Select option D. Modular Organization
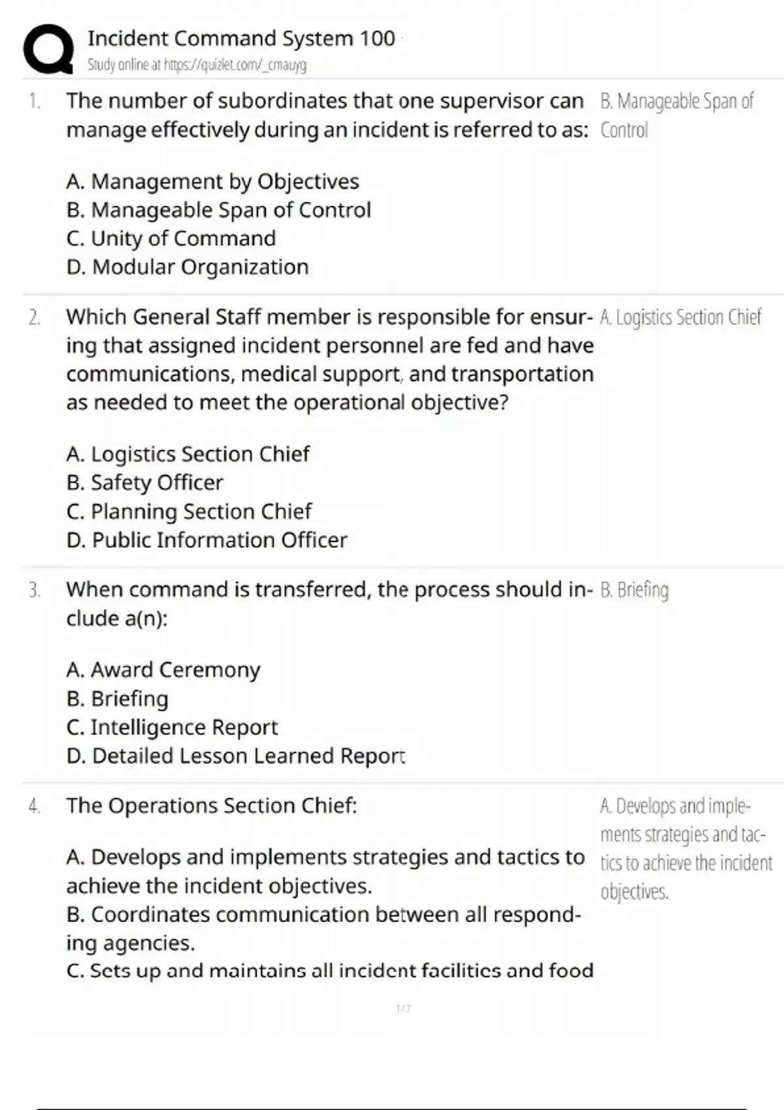 click(187, 267)
